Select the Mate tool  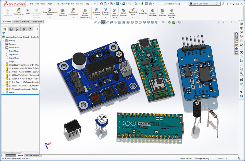pyautogui.click(x=28, y=12)
